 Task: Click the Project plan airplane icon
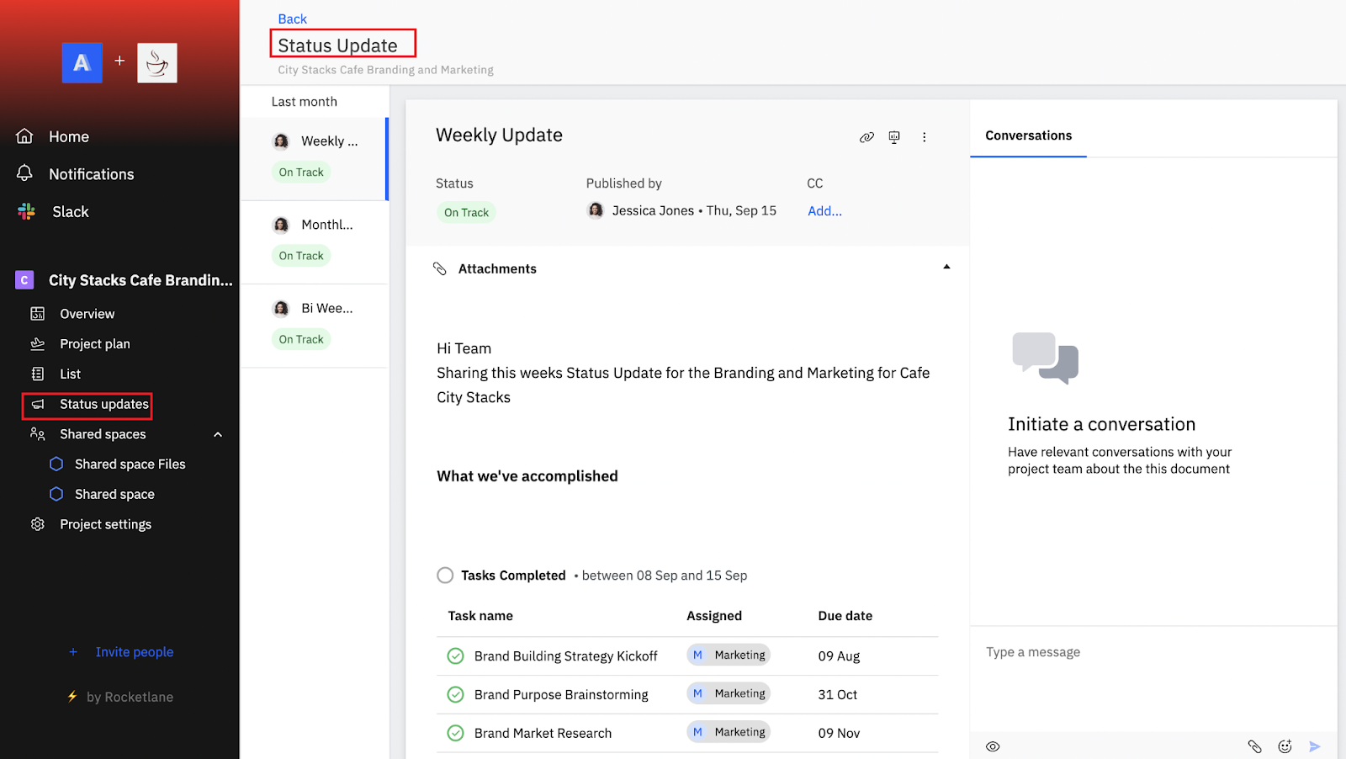pos(38,344)
